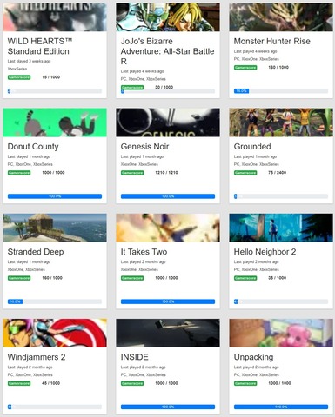
Task: Open the INSIDE title
Action: click(x=135, y=357)
